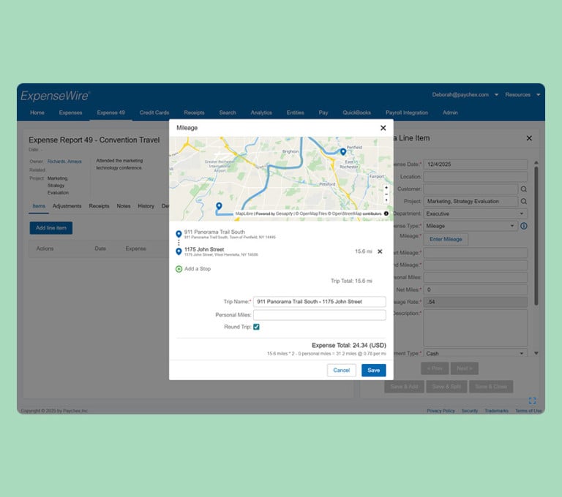Open the Expenses menu
This screenshot has height=497, width=562.
click(70, 113)
